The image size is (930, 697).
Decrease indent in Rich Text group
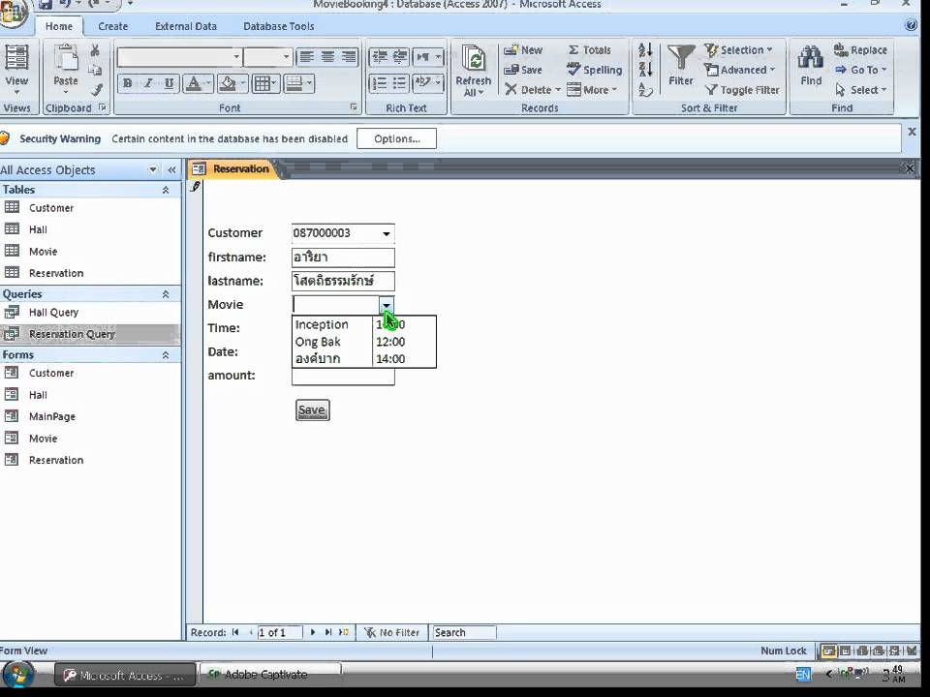(x=379, y=57)
